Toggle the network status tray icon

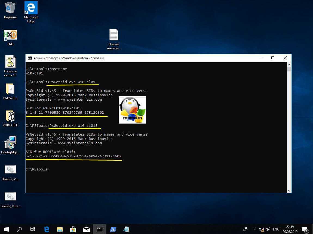[x=262, y=229]
